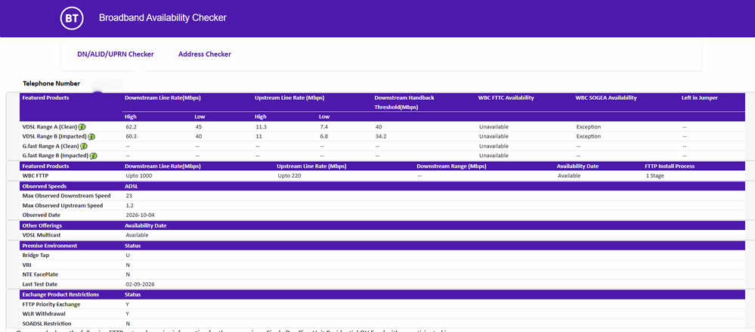Select 'Upto 1000' downstream rate
Screen dimensions: 755x332
138,176
